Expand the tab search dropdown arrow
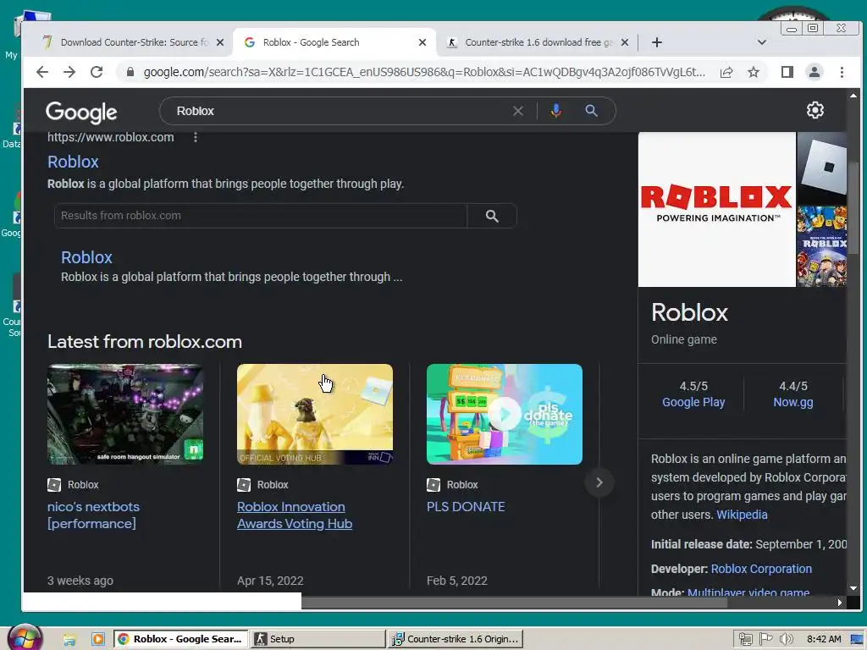Image resolution: width=867 pixels, height=650 pixels. (761, 42)
